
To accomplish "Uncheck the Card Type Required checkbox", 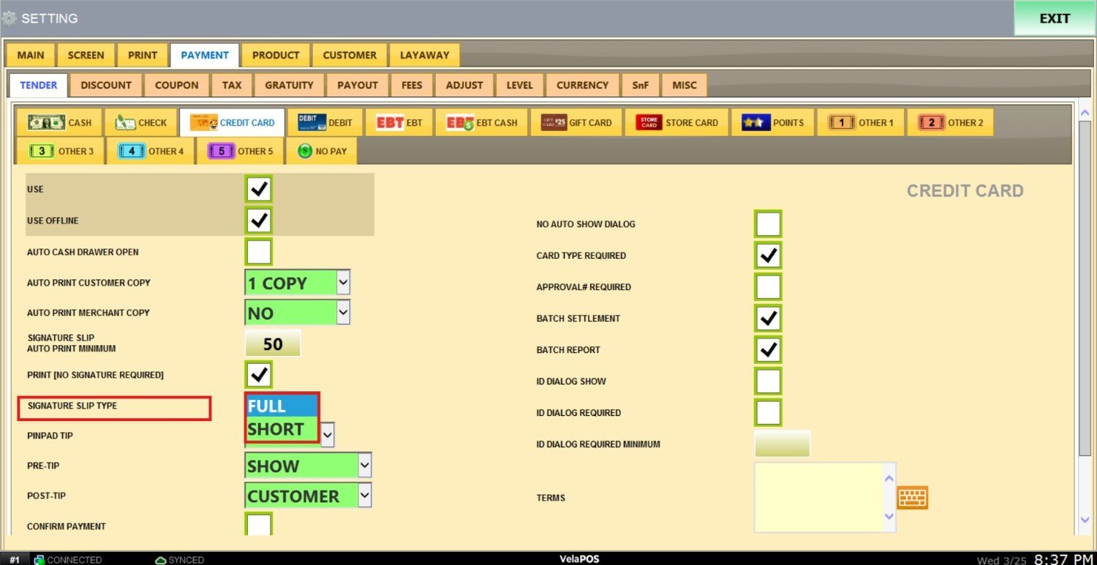I will coord(768,256).
